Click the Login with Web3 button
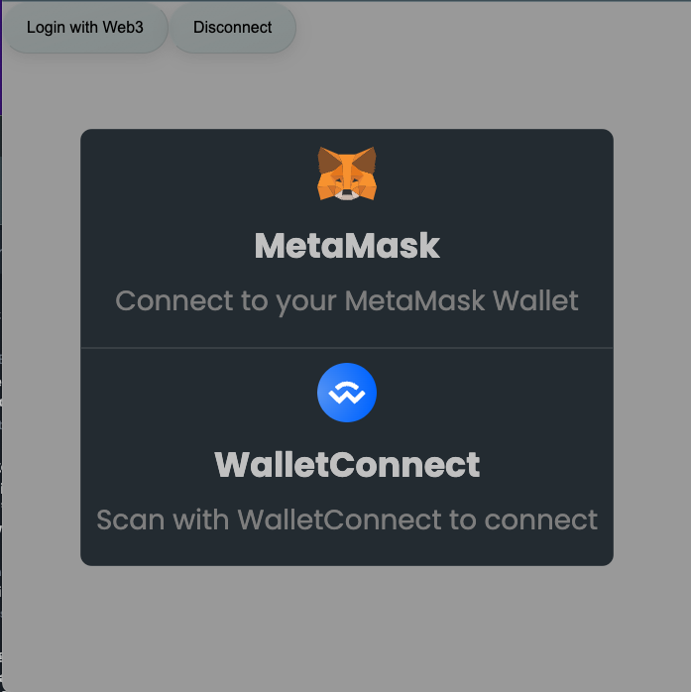The height and width of the screenshot is (692, 691). tap(84, 28)
